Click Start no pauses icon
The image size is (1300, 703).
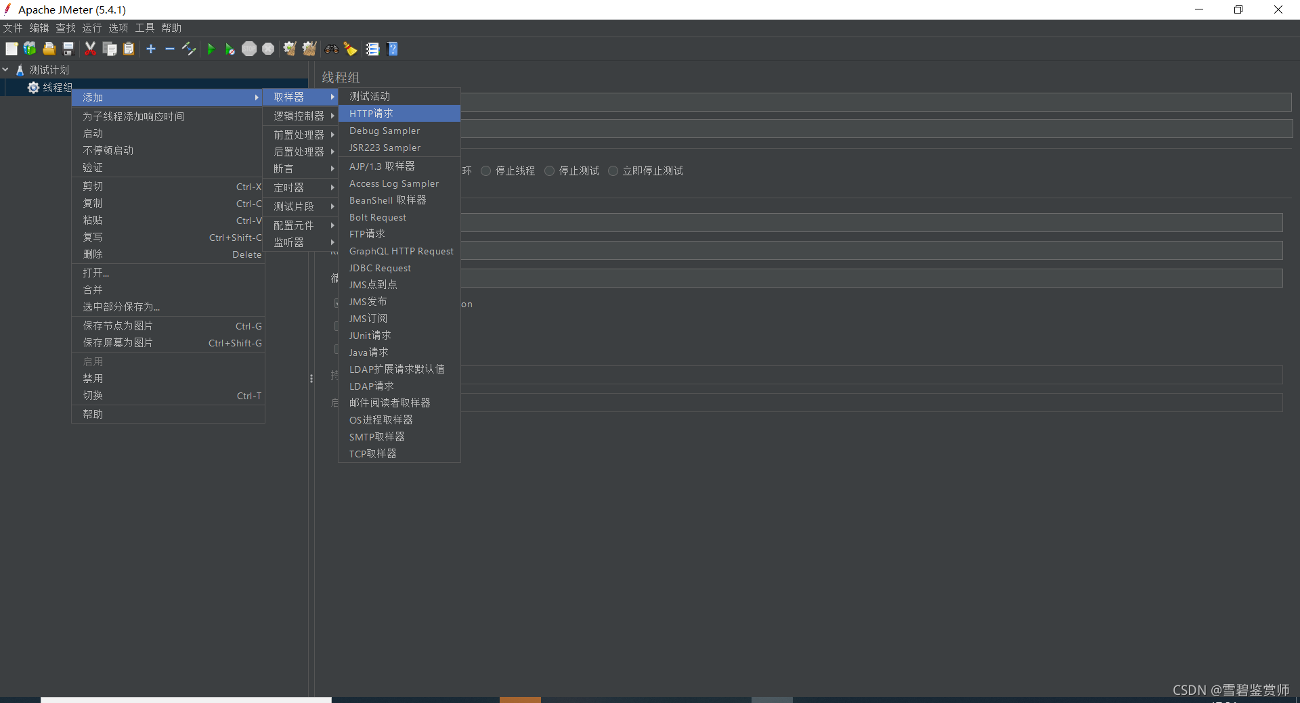(x=230, y=49)
